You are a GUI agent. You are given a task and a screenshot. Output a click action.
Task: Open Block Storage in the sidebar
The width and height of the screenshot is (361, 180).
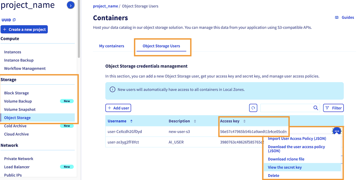tap(17, 93)
